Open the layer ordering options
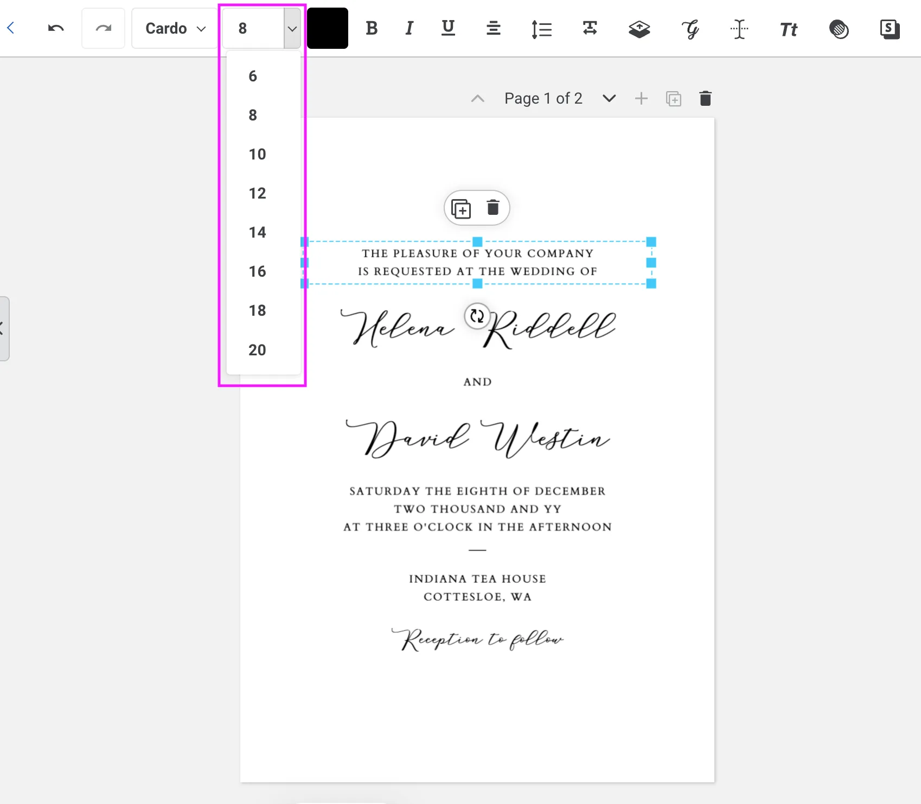 pyautogui.click(x=639, y=28)
